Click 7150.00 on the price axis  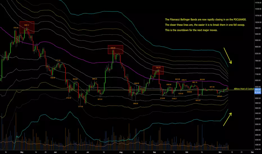(258, 74)
